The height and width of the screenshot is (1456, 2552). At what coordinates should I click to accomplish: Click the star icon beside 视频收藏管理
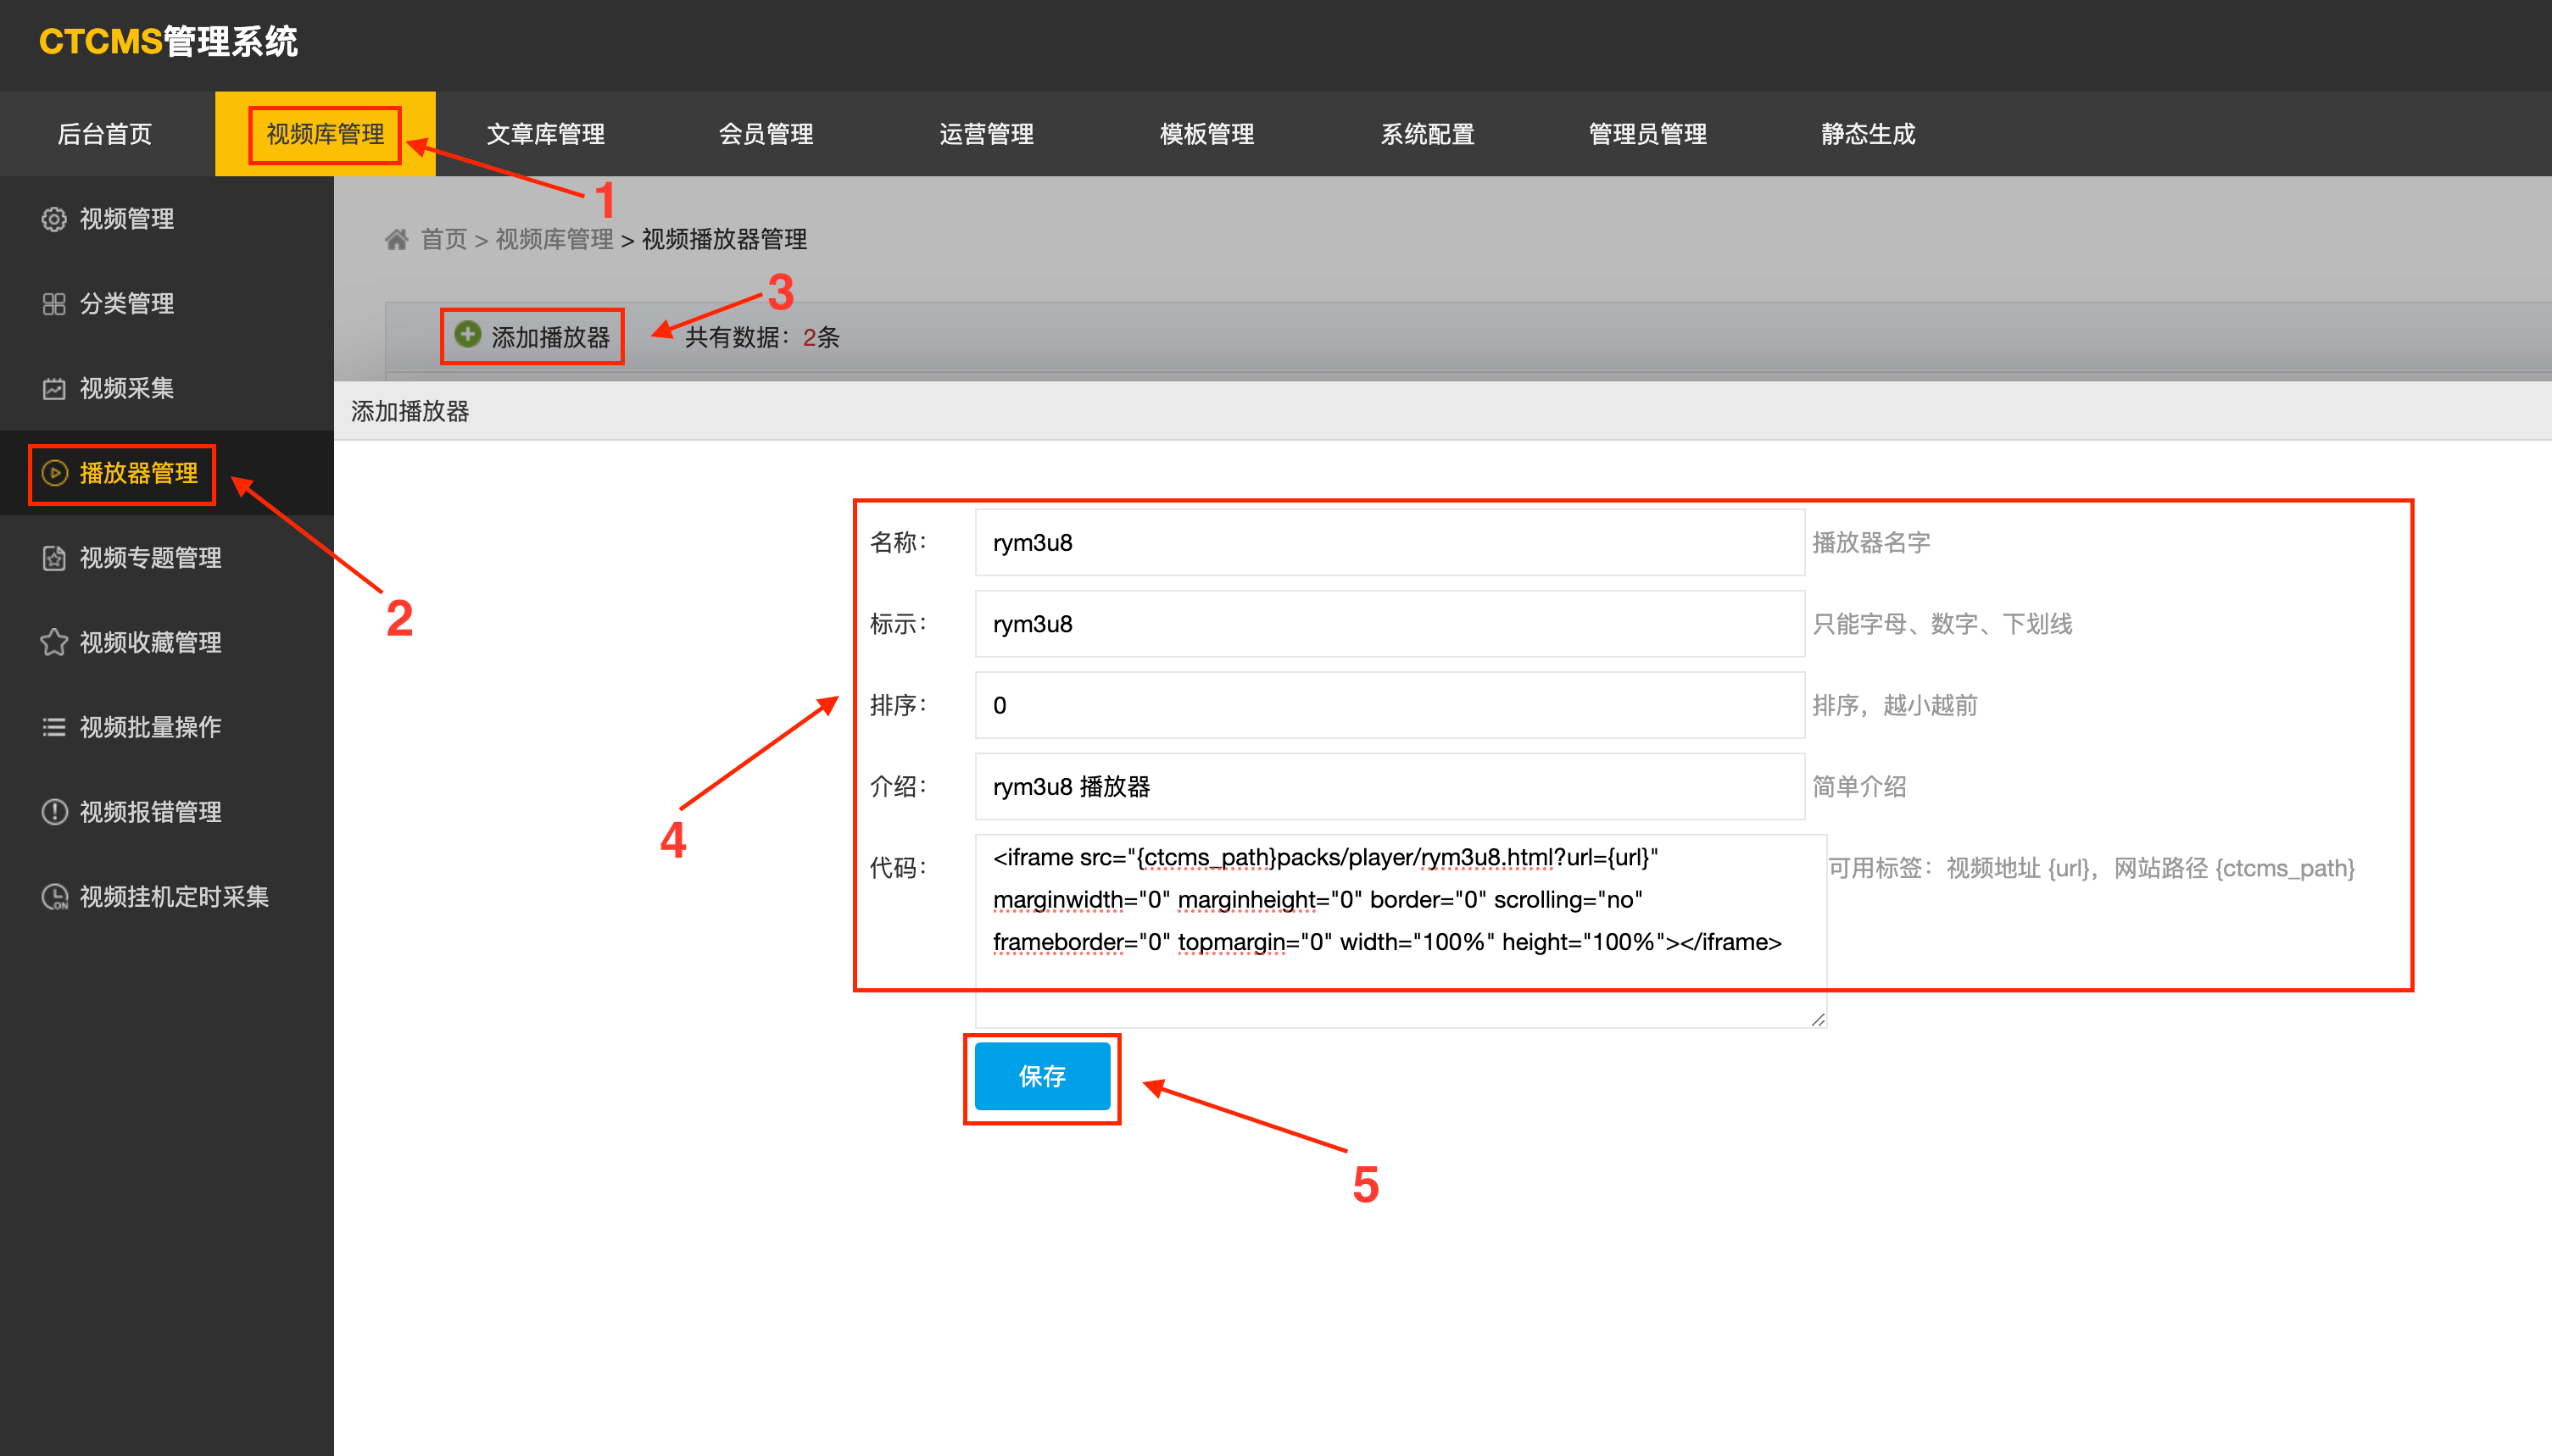tap(54, 642)
